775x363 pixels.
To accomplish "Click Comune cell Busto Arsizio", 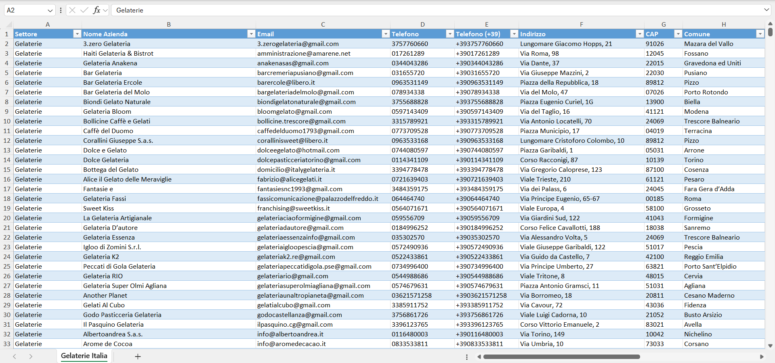I will 724,315.
